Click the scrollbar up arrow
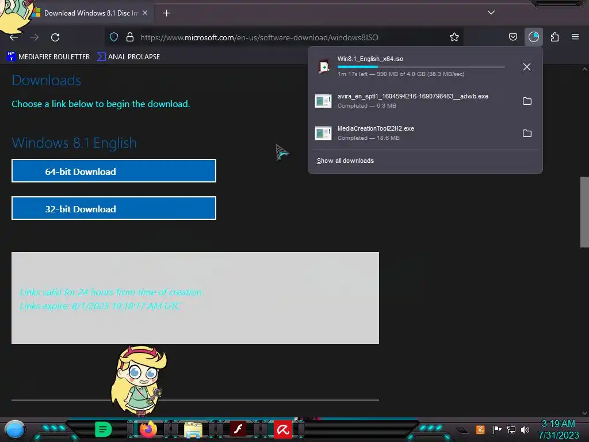 [x=584, y=70]
